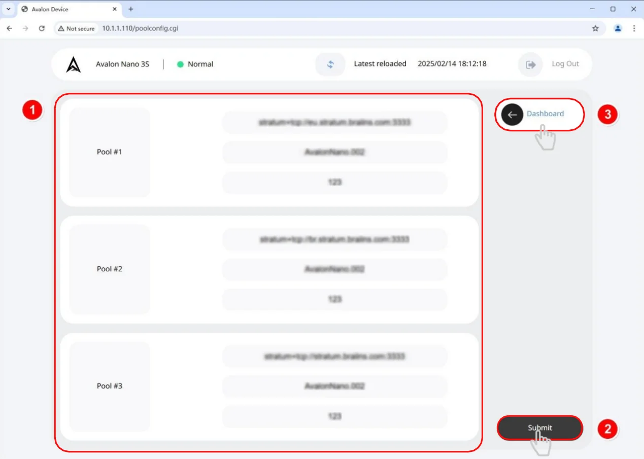Open Chrome's three-dot menu
The image size is (644, 459).
[x=634, y=28]
